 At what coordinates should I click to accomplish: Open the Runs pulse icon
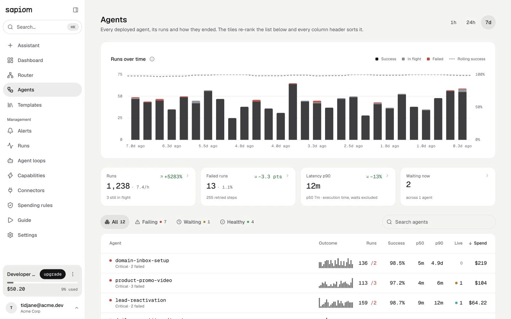pos(10,146)
